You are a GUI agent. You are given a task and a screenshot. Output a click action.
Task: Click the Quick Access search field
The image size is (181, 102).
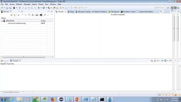pyautogui.click(x=159, y=8)
